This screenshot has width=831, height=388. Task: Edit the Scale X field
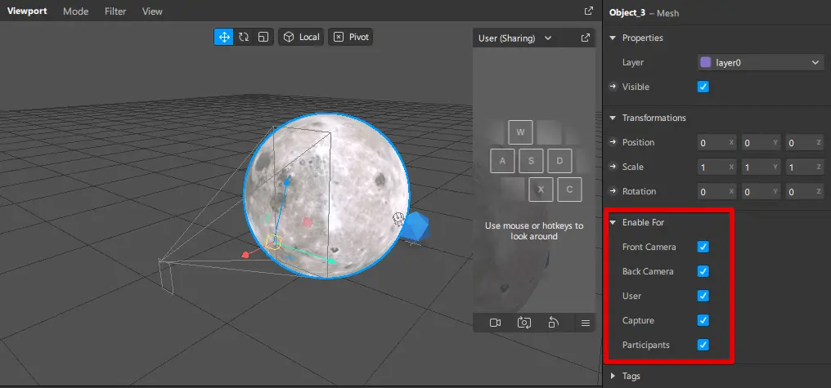(717, 167)
